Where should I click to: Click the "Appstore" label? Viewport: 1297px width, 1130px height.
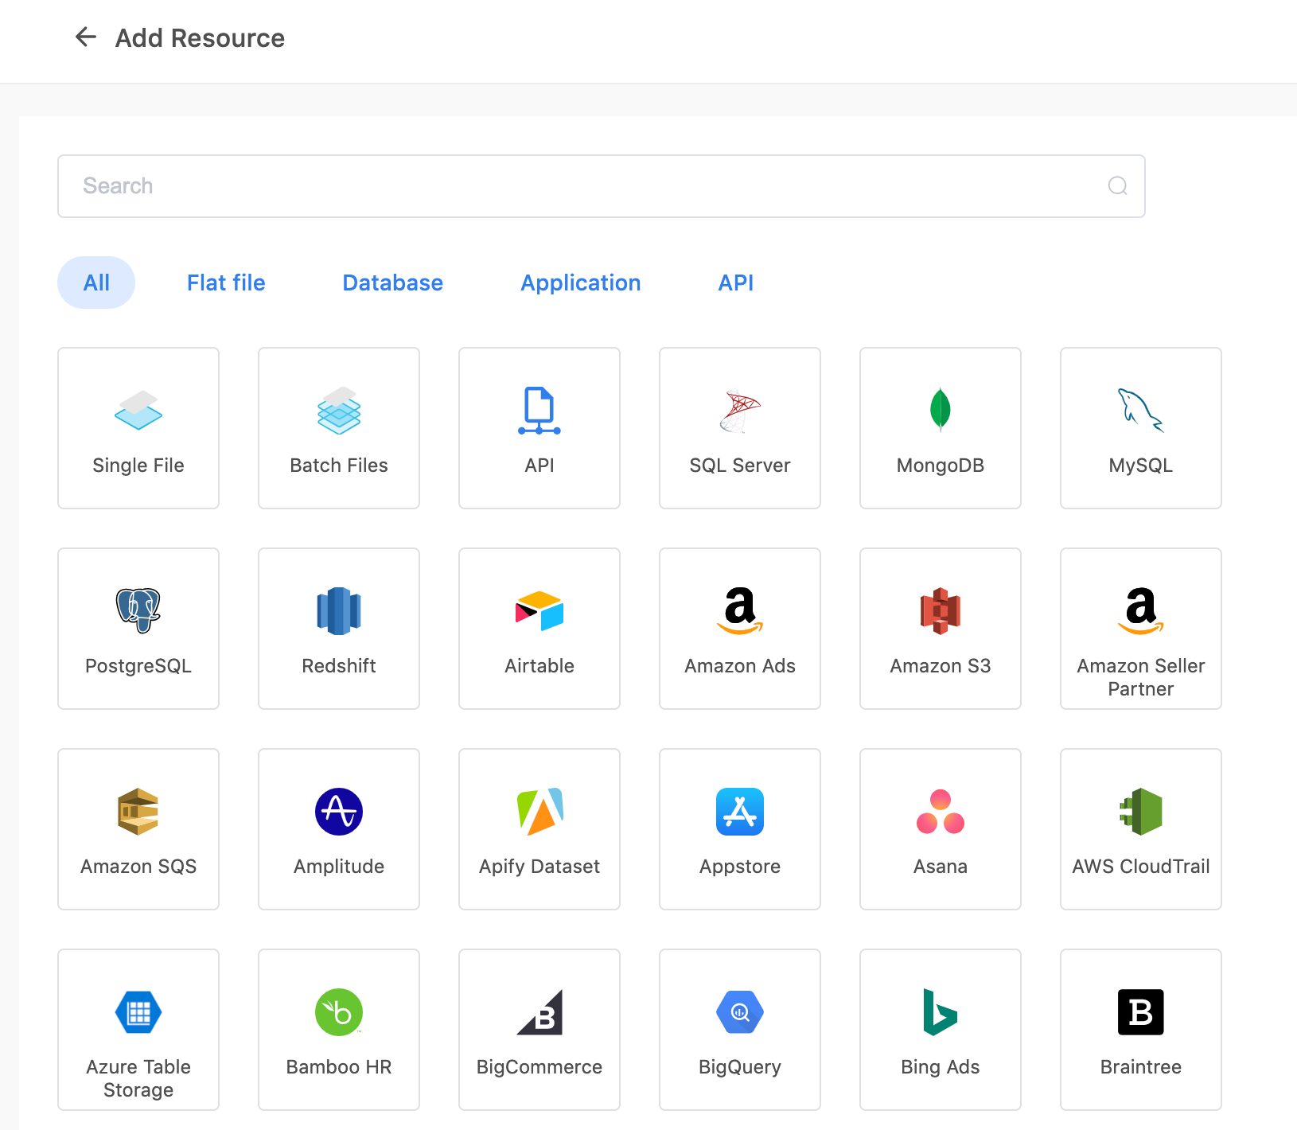click(740, 867)
